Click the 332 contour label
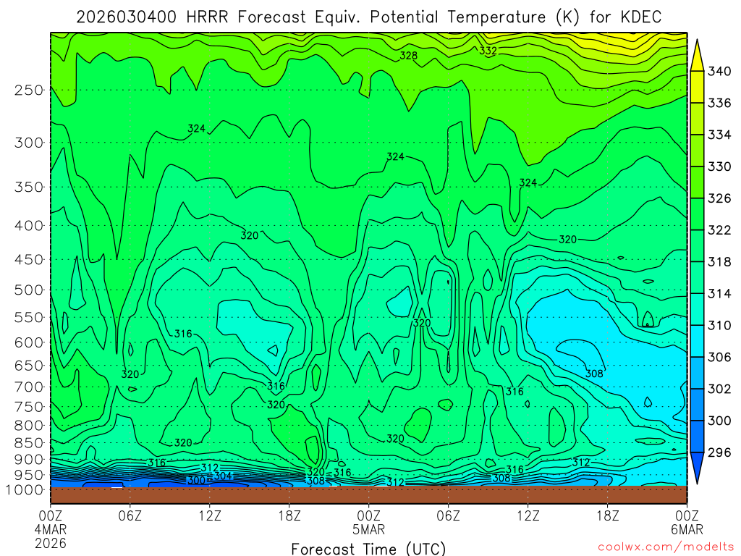741x556 pixels. 488,51
